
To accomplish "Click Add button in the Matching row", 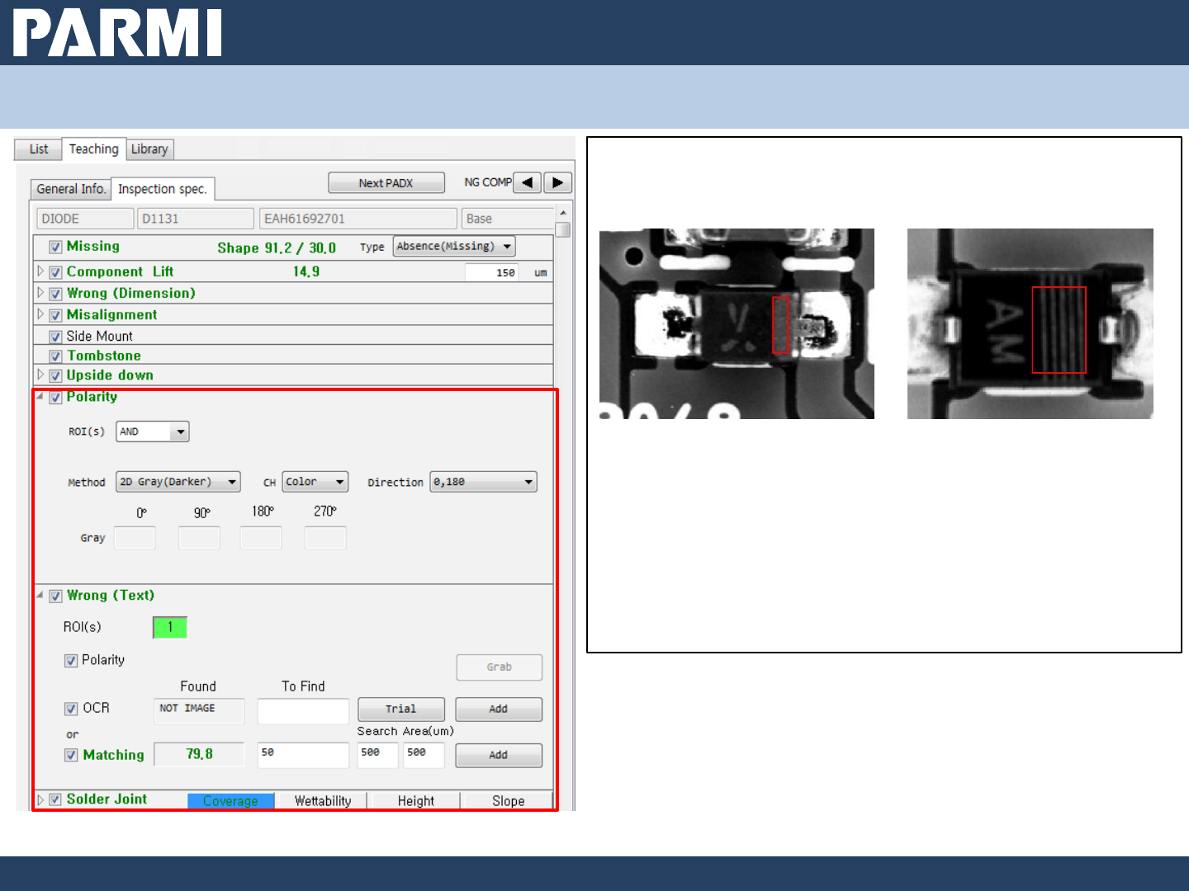I will point(499,755).
